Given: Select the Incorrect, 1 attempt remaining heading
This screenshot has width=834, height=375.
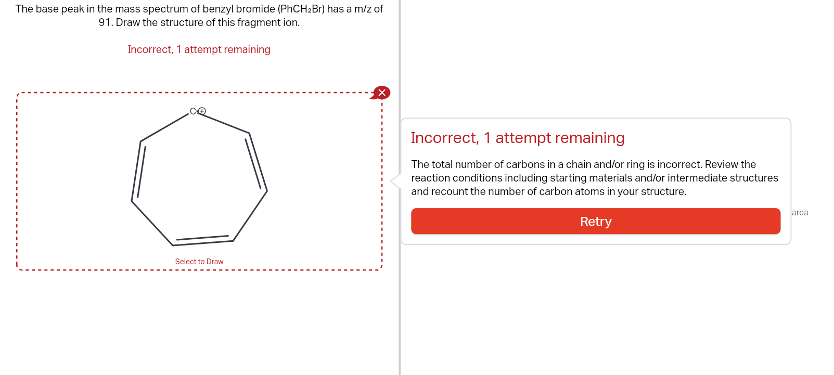Looking at the screenshot, I should 518,138.
